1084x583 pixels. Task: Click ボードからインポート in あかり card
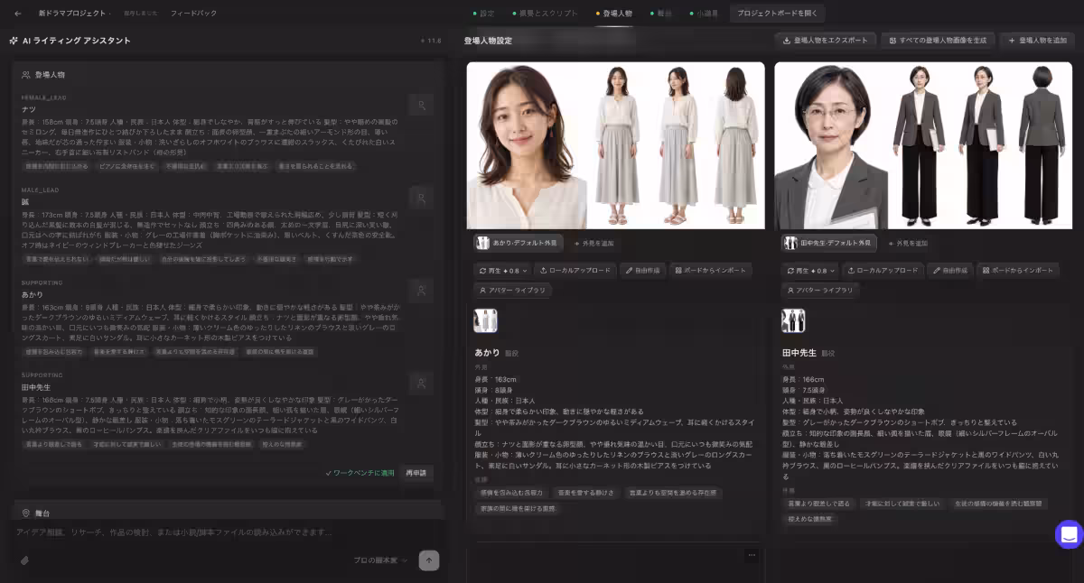[711, 270]
